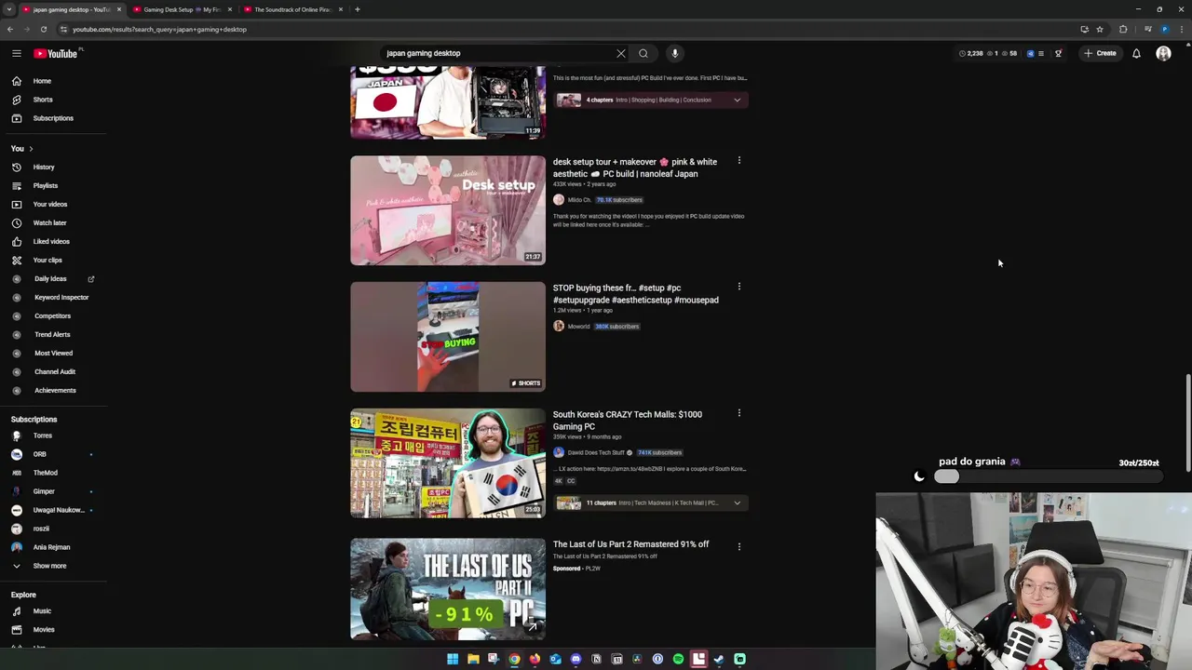Open Windows Start menu
This screenshot has height=670, width=1192.
click(453, 659)
